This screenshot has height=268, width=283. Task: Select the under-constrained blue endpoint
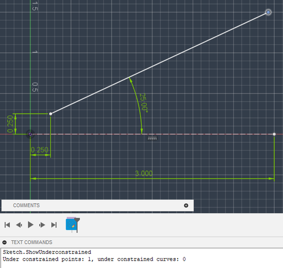click(x=268, y=12)
